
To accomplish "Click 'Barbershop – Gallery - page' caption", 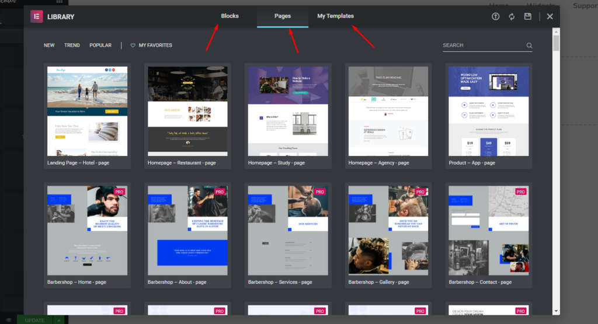I will pos(378,282).
